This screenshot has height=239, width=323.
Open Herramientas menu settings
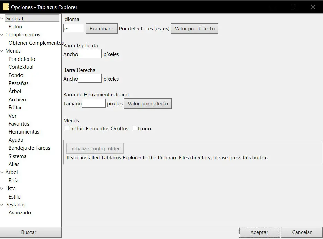tap(24, 132)
